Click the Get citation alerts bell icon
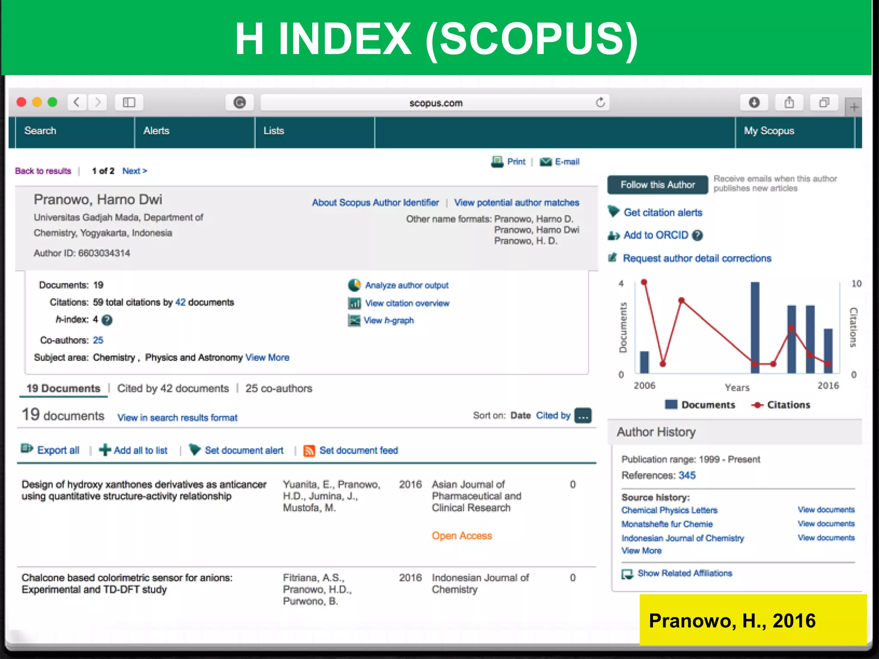 [x=614, y=212]
